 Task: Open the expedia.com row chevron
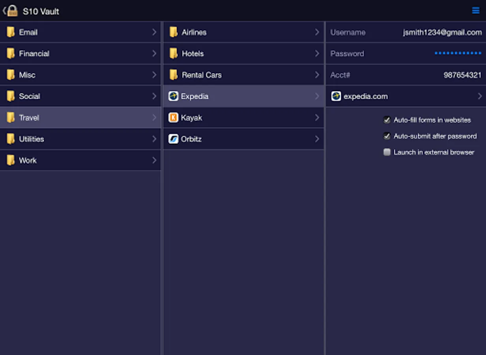coord(480,96)
